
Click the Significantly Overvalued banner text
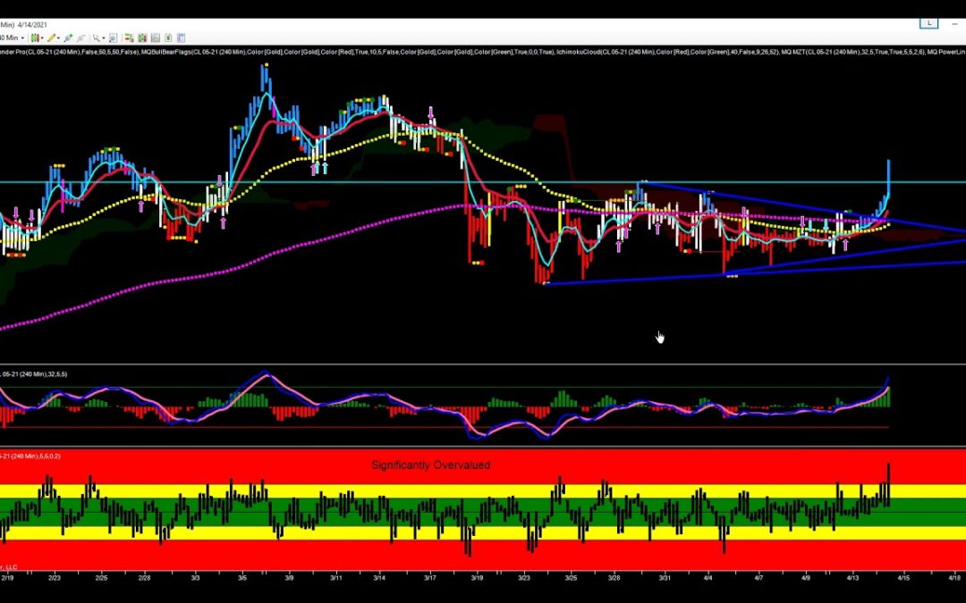[432, 465]
